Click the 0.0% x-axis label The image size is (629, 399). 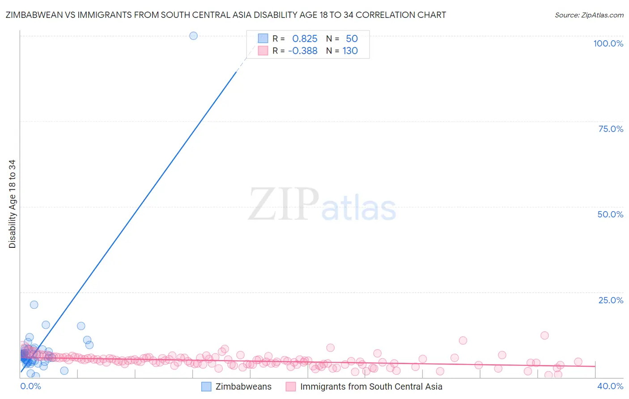(x=30, y=386)
